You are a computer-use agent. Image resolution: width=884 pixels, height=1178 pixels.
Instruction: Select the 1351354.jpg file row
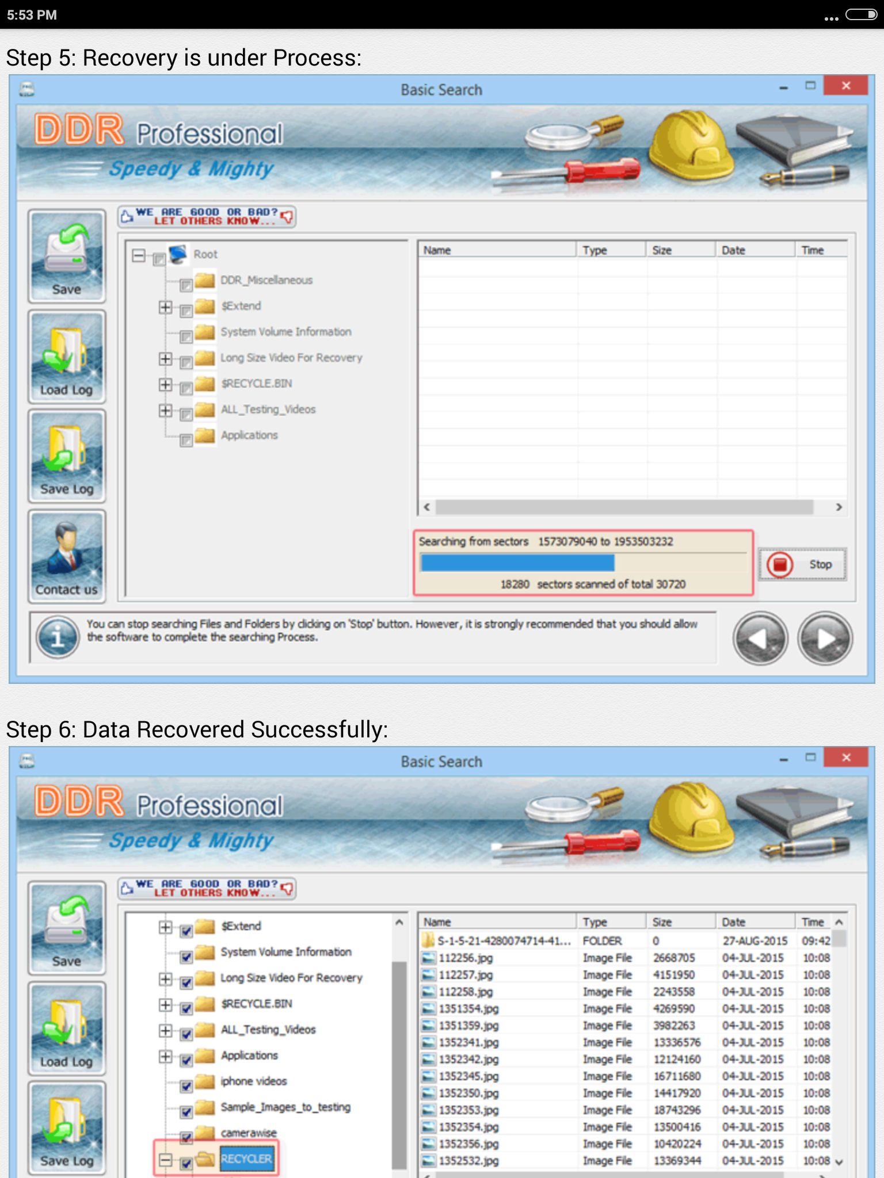(626, 1008)
